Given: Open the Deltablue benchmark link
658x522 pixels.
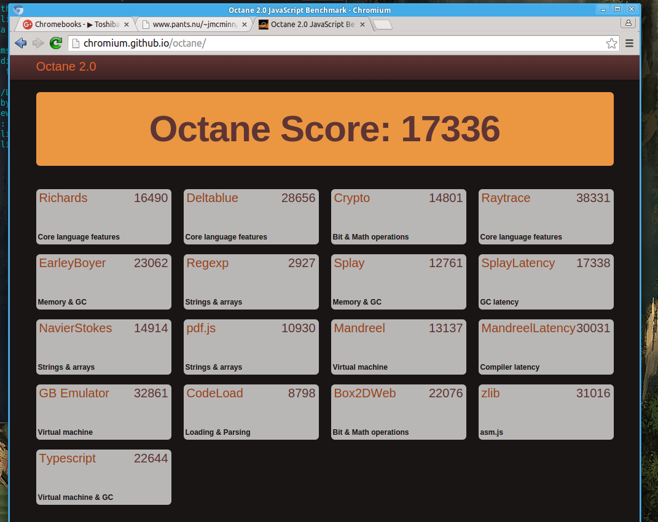Looking at the screenshot, I should (x=212, y=198).
